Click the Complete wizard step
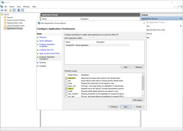The image size is (183, 131). [x=43, y=66]
